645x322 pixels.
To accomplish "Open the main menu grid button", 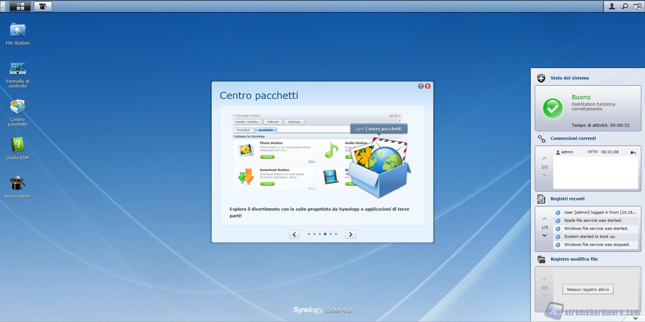I will (x=20, y=6).
